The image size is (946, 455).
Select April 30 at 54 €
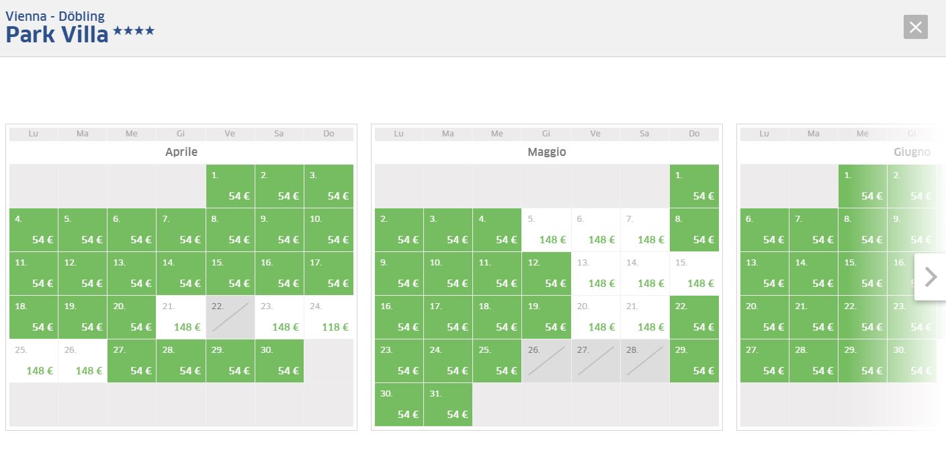click(279, 361)
